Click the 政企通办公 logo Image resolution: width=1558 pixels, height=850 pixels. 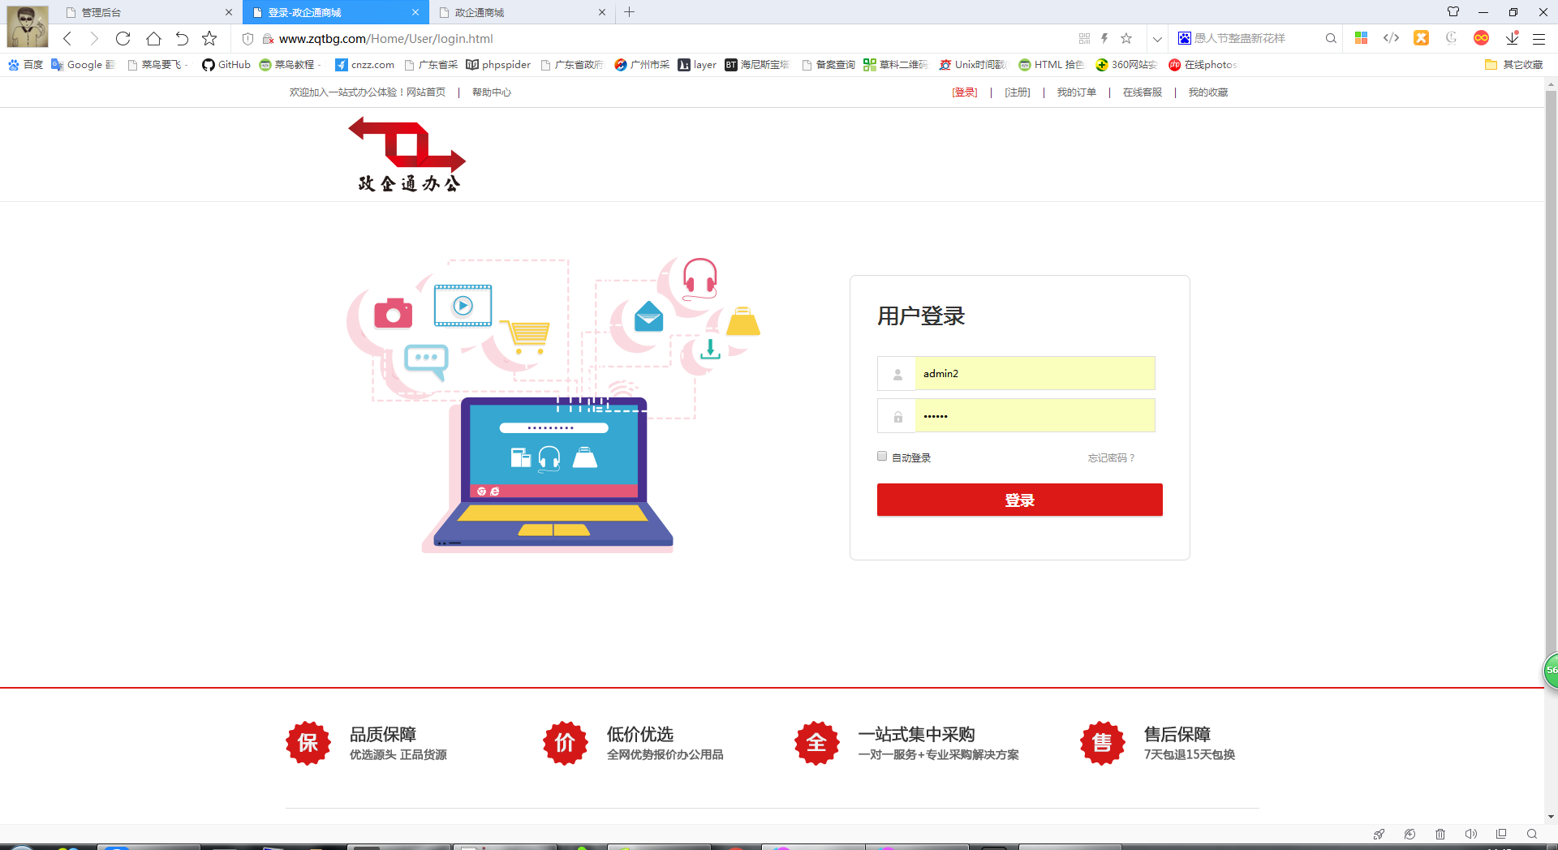point(408,154)
